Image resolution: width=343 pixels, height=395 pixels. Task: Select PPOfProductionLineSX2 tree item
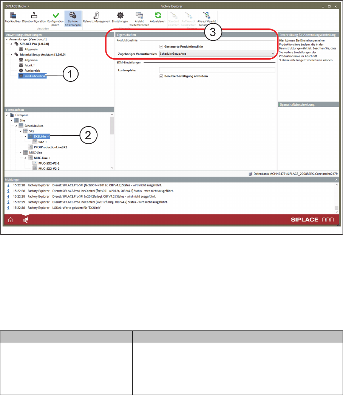click(x=51, y=147)
